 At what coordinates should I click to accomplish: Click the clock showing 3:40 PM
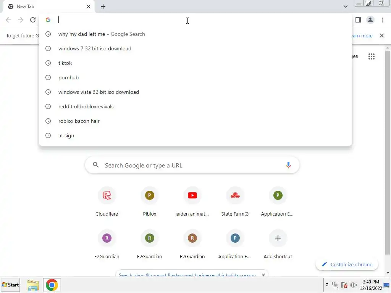371,285
